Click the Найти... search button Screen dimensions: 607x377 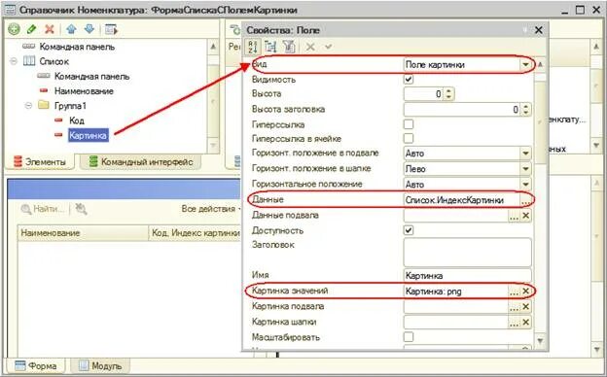point(42,209)
